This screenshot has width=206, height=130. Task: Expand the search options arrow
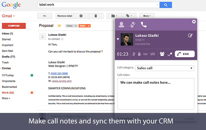click(x=157, y=5)
